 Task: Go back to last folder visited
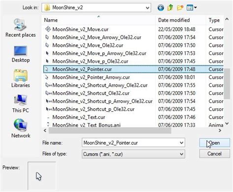point(161,7)
